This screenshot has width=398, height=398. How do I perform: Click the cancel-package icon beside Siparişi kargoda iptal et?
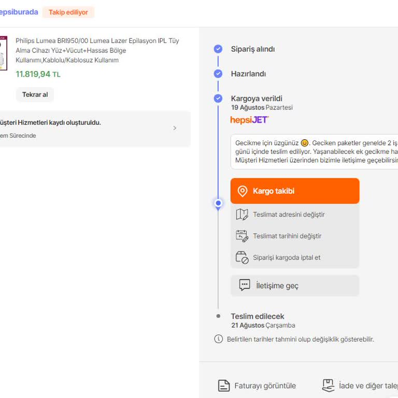[x=242, y=258]
